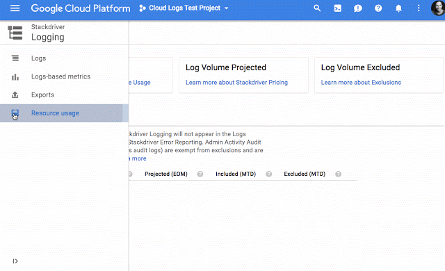Click the Stackdriver label above Logging
This screenshot has width=445, height=271.
(48, 27)
